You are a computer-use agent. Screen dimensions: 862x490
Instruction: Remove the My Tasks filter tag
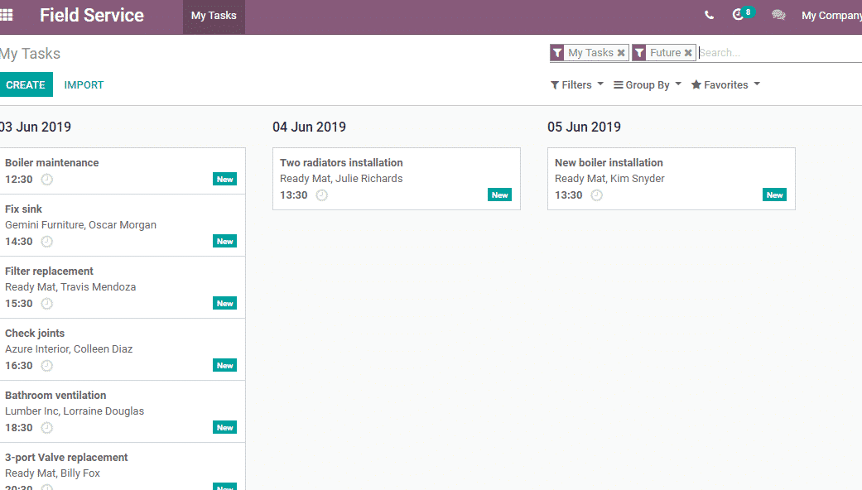[x=621, y=53]
